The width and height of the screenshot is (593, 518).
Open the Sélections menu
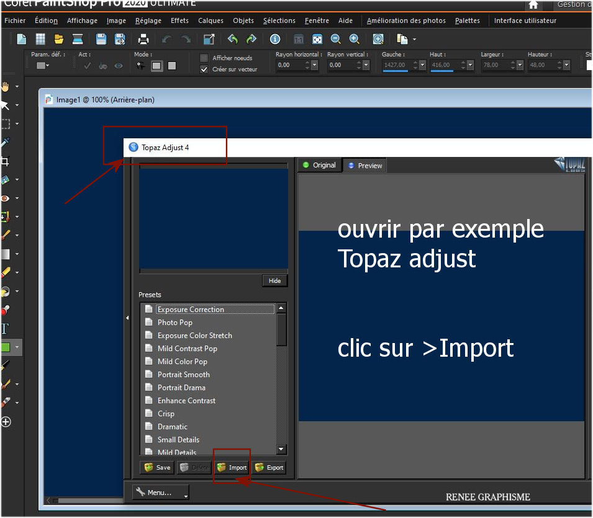(279, 20)
